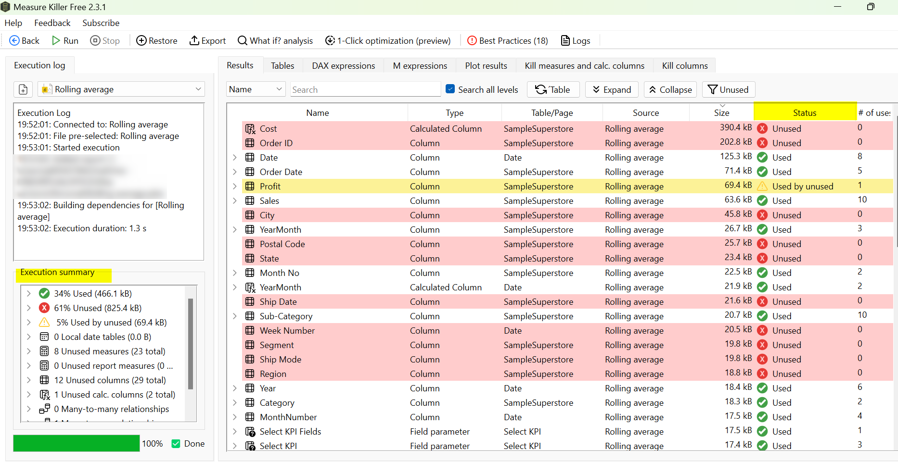The image size is (898, 462).
Task: Open the Logs viewer
Action: pos(576,41)
